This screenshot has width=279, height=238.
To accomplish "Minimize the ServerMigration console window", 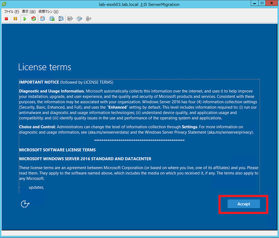I will [x=255, y=3].
